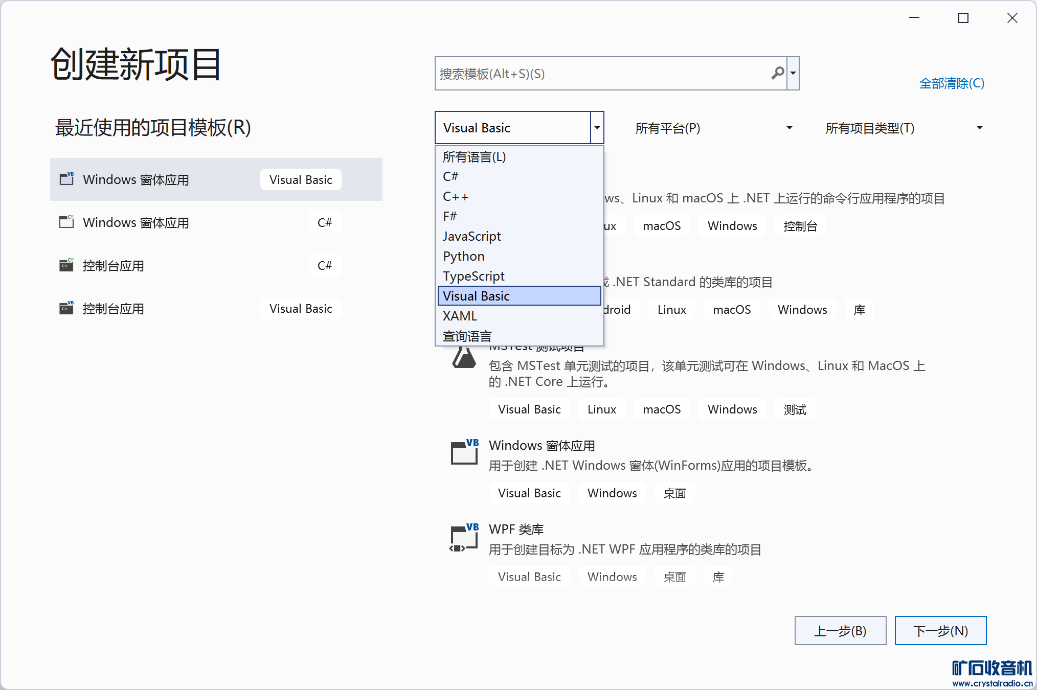This screenshot has width=1037, height=690.
Task: Collapse the Visual Basic language dropdown arrow
Action: (597, 128)
